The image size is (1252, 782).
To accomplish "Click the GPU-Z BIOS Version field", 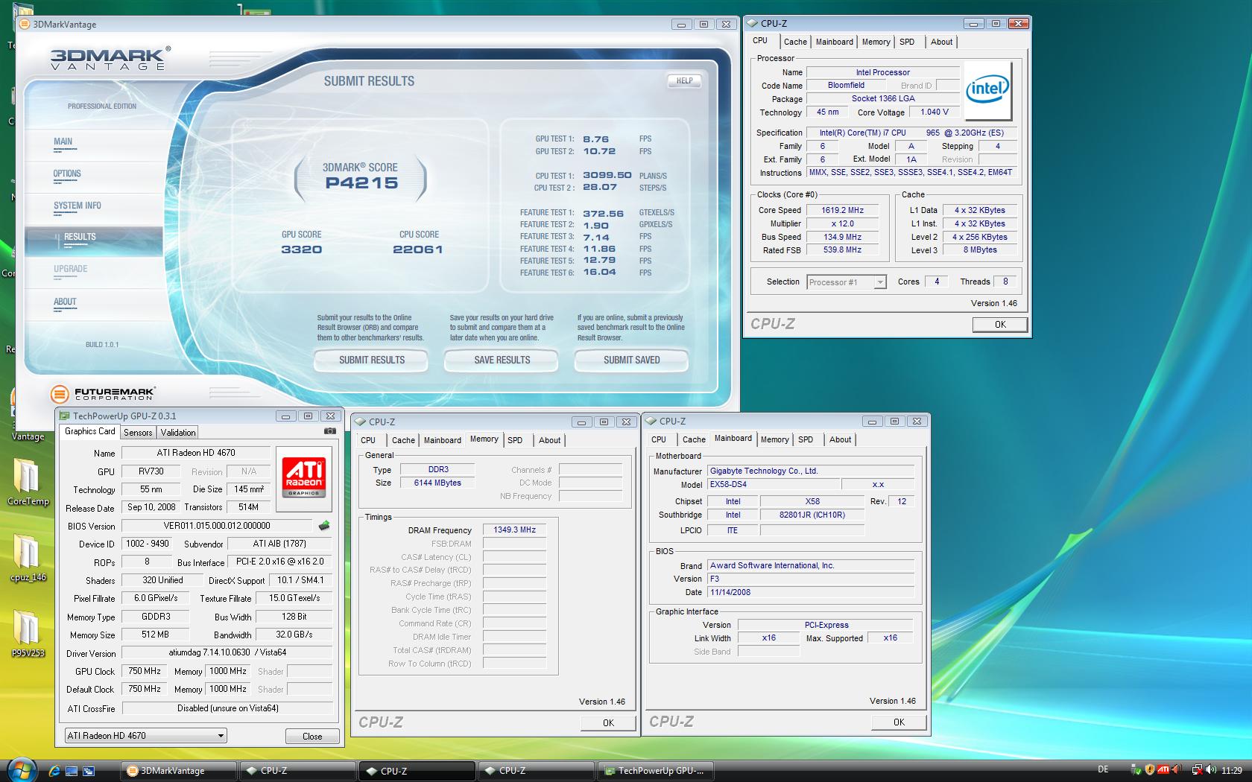I will point(217,526).
